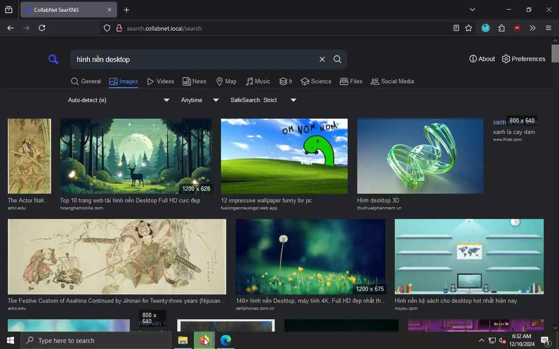Show hidden system tray icons

481,340
